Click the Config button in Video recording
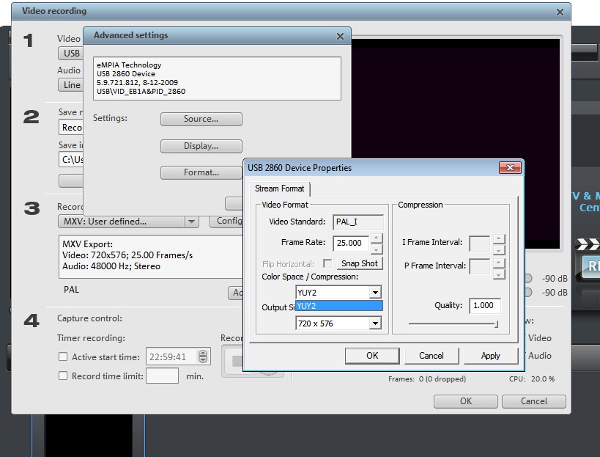 (x=226, y=221)
